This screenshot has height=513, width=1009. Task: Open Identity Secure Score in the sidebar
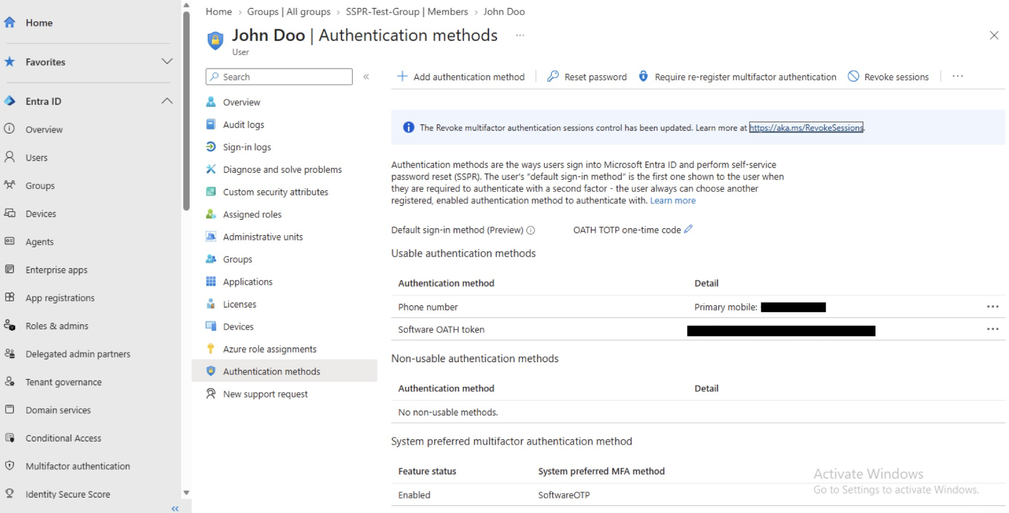pyautogui.click(x=67, y=494)
